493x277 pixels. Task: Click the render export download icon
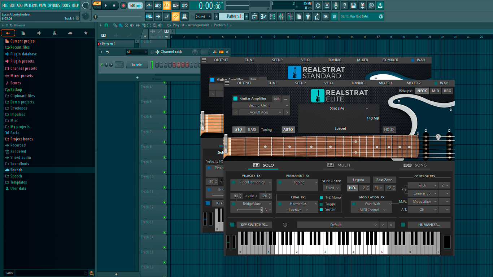[x=380, y=5]
